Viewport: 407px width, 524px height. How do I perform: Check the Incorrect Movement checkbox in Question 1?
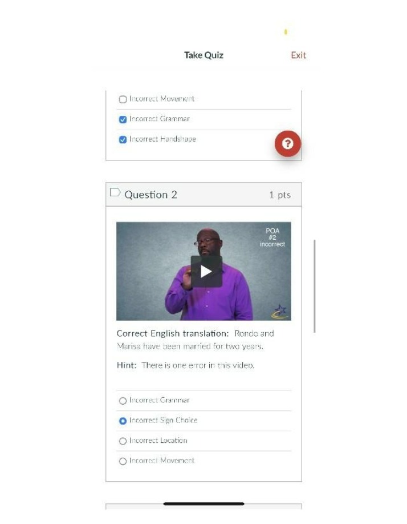[x=123, y=99]
